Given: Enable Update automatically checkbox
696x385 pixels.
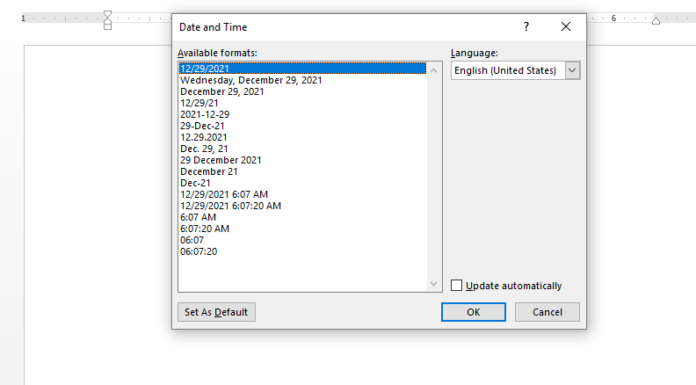Looking at the screenshot, I should tap(456, 285).
